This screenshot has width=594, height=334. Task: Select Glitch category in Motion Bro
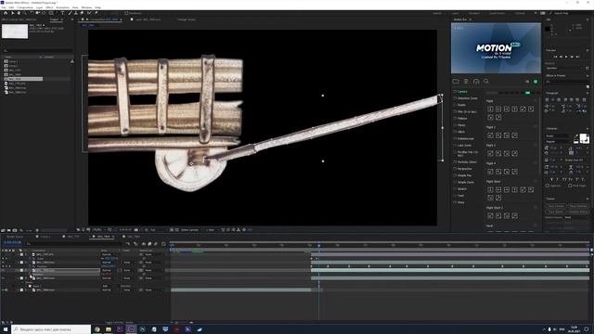click(x=461, y=132)
